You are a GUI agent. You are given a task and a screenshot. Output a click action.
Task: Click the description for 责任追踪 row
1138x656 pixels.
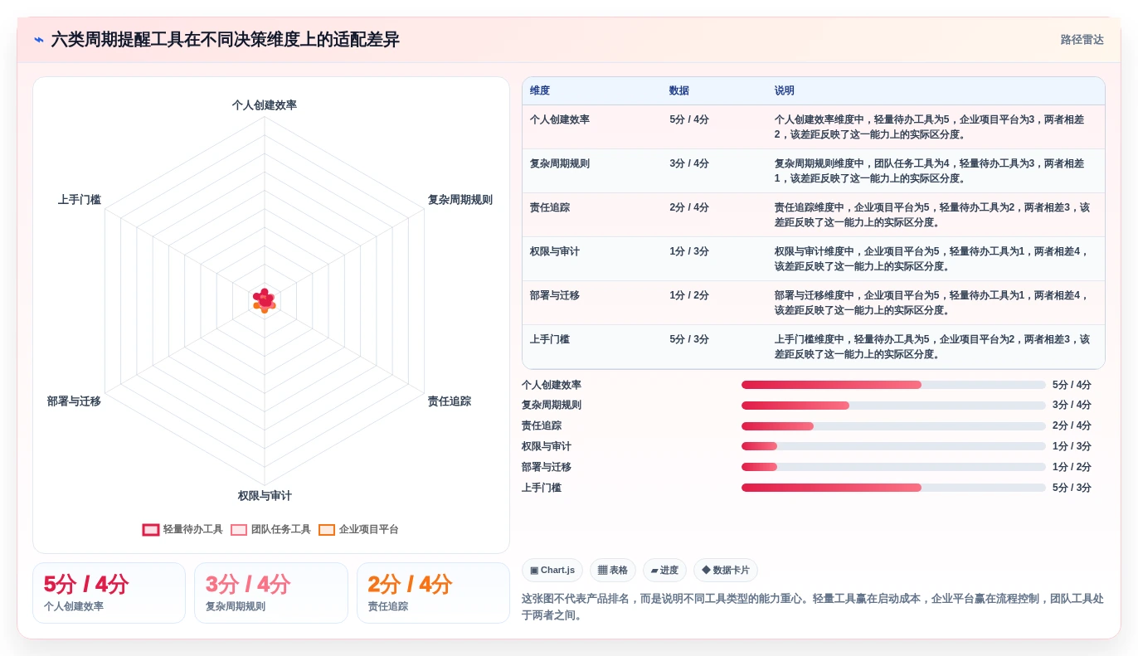coord(932,215)
